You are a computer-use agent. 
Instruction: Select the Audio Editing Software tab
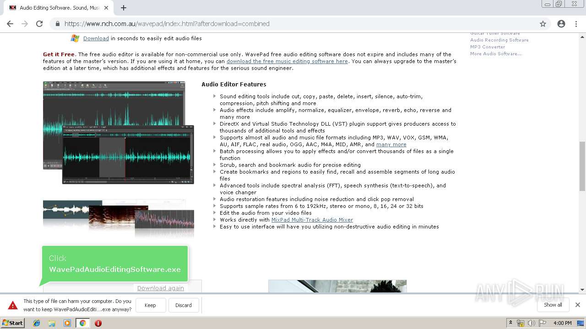(x=59, y=8)
